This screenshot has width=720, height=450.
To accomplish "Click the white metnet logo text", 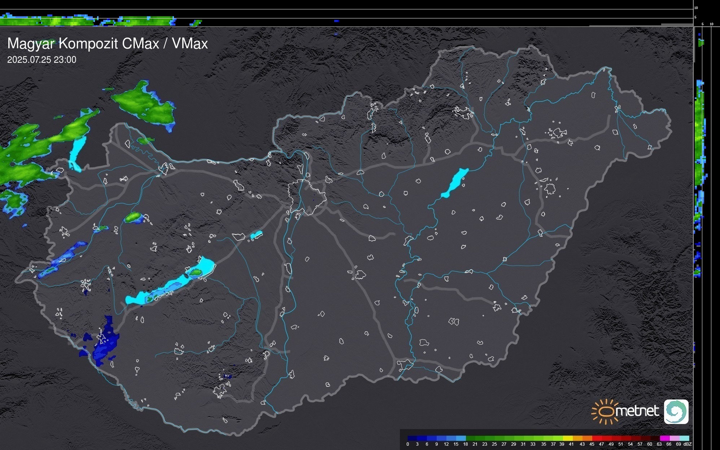I will point(637,411).
